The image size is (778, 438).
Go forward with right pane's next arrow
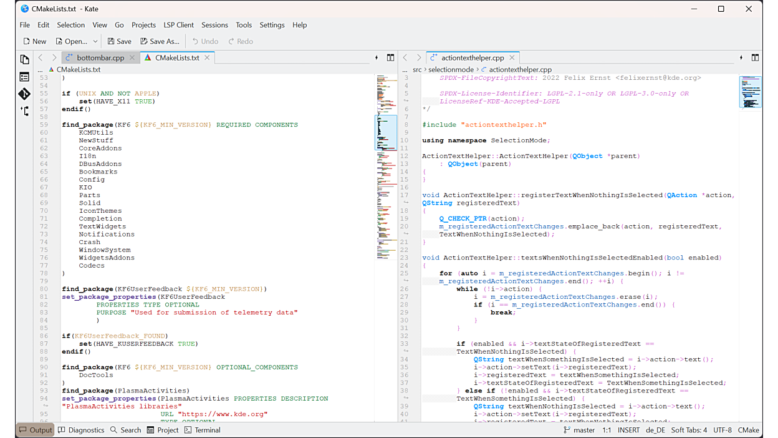point(419,57)
